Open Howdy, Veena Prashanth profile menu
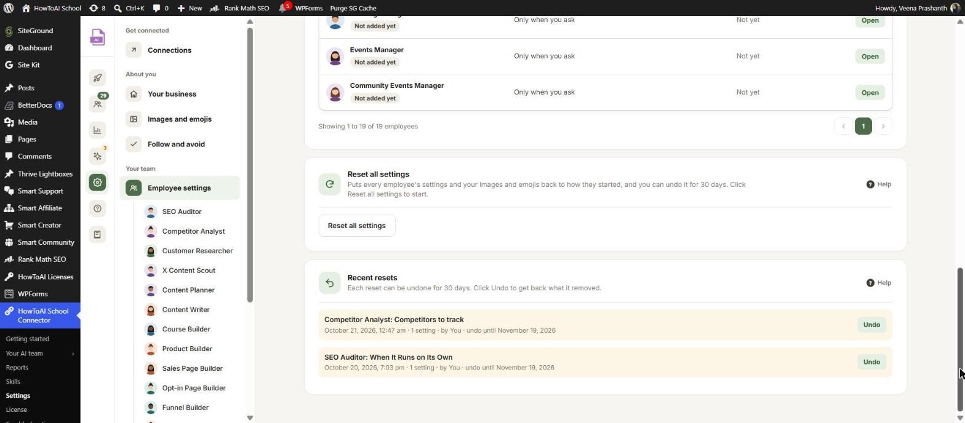This screenshot has width=965, height=423. 919,8
